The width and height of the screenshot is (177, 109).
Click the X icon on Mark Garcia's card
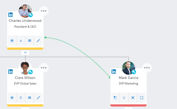pos(133,98)
